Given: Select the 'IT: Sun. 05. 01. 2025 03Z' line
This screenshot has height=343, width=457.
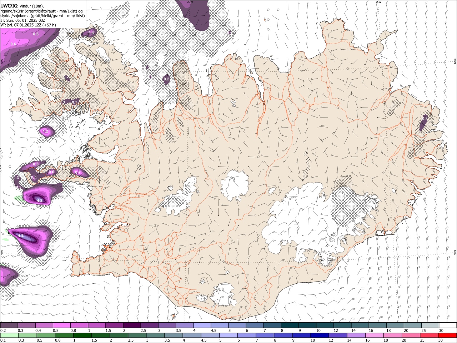Looking at the screenshot, I should coord(23,20).
